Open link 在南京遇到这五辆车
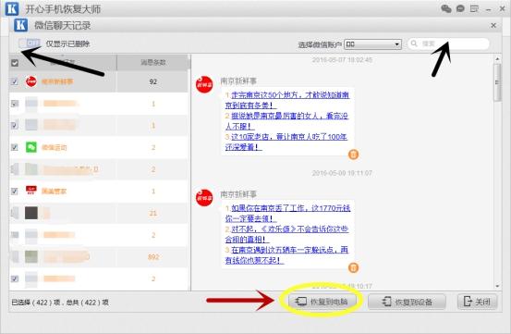 [286, 255]
